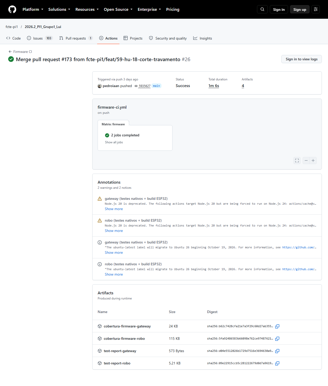The image size is (328, 386).
Task: Copy digest for cobertura-firmware-robo
Action: 277,339
